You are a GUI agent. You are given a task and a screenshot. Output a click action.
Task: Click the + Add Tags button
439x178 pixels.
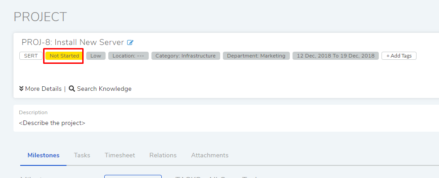pos(399,56)
